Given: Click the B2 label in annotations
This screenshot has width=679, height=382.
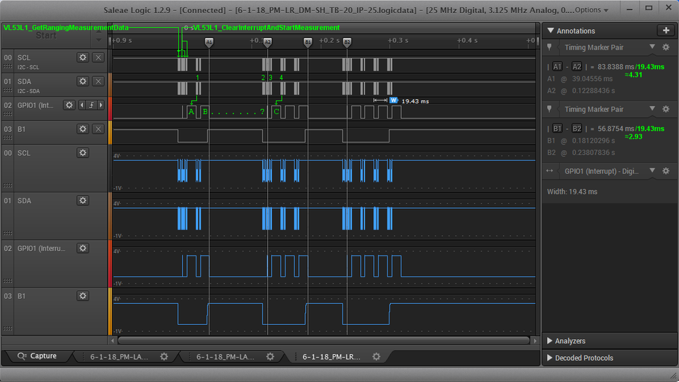Looking at the screenshot, I should (x=577, y=128).
